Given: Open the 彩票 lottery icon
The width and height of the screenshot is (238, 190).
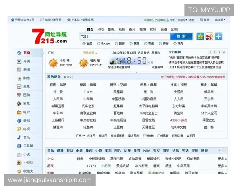Looking at the screenshot, I should (x=19, y=104).
